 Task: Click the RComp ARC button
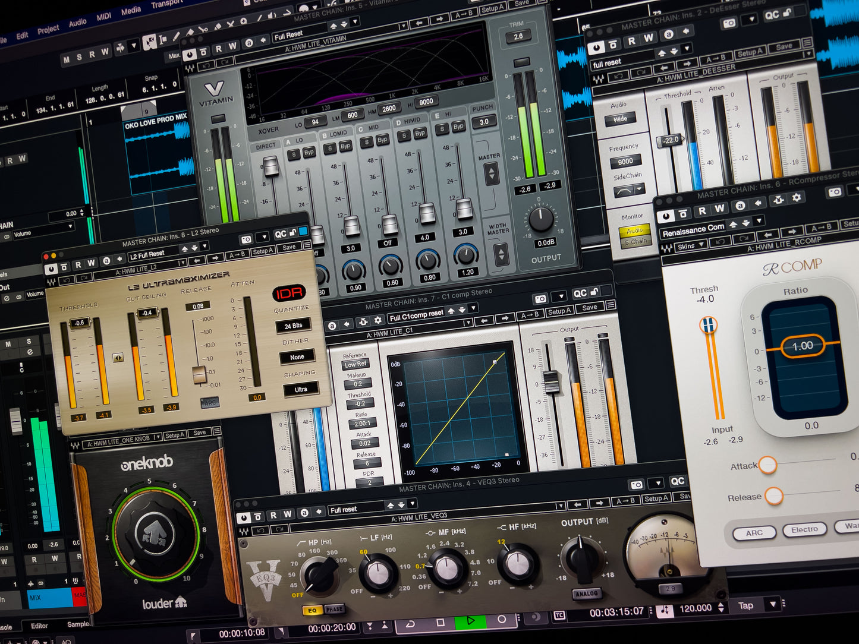click(754, 533)
